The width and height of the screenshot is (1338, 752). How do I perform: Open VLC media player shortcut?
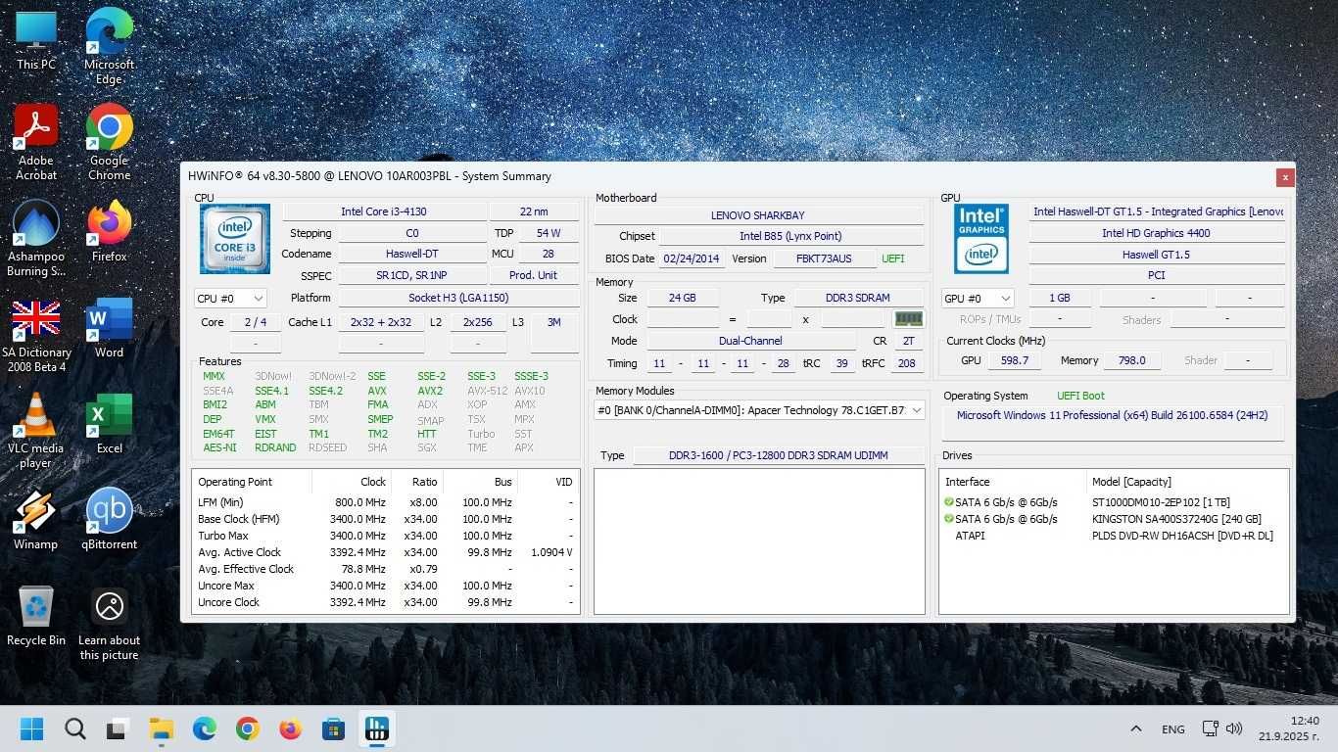[36, 430]
